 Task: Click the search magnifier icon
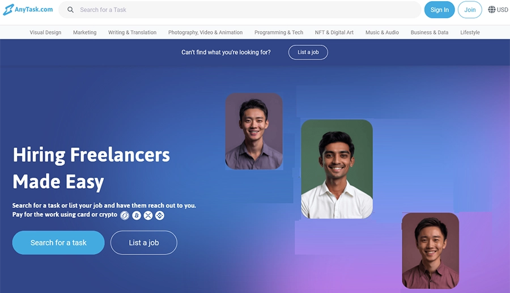pyautogui.click(x=70, y=10)
